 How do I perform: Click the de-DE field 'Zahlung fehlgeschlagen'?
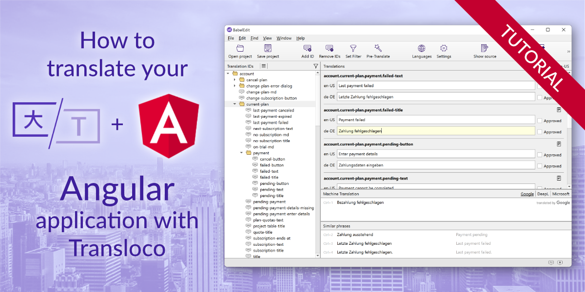436,130
